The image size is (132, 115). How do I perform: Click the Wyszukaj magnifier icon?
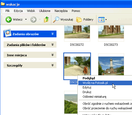pyautogui.click(x=56, y=19)
